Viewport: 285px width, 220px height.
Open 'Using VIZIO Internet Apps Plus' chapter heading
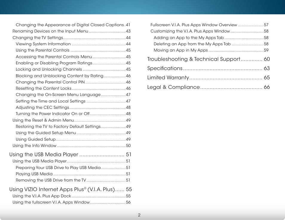point(71,189)
